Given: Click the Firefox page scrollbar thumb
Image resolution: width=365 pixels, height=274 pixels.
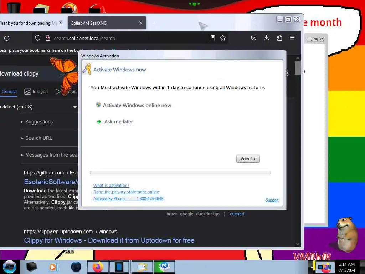Looking at the screenshot, I should coord(298,68).
